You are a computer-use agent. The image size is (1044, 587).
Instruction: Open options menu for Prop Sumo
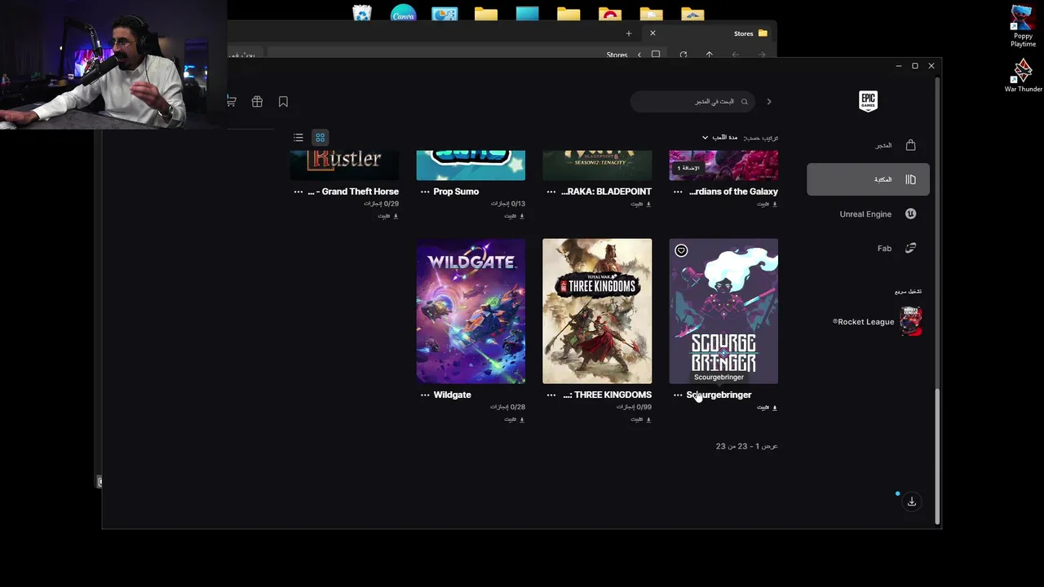point(425,192)
